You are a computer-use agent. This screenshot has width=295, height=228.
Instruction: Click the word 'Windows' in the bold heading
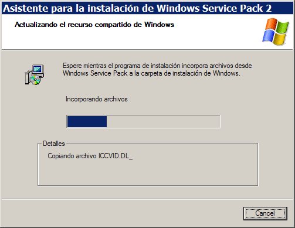click(159, 25)
